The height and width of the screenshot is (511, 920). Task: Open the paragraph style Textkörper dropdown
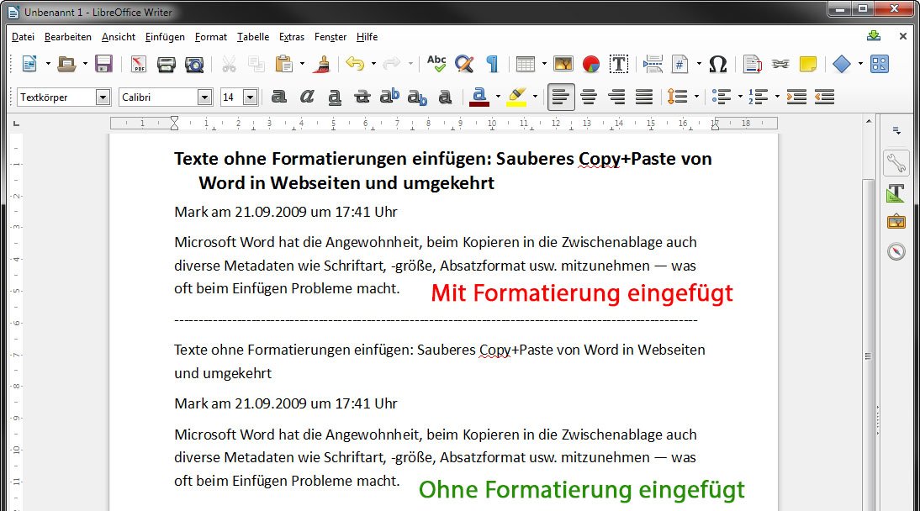coord(103,97)
